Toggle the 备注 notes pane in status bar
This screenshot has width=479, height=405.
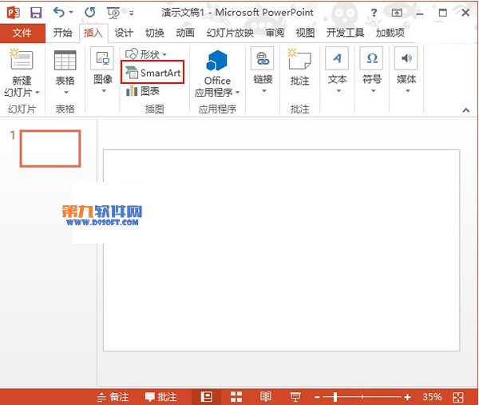(x=113, y=397)
